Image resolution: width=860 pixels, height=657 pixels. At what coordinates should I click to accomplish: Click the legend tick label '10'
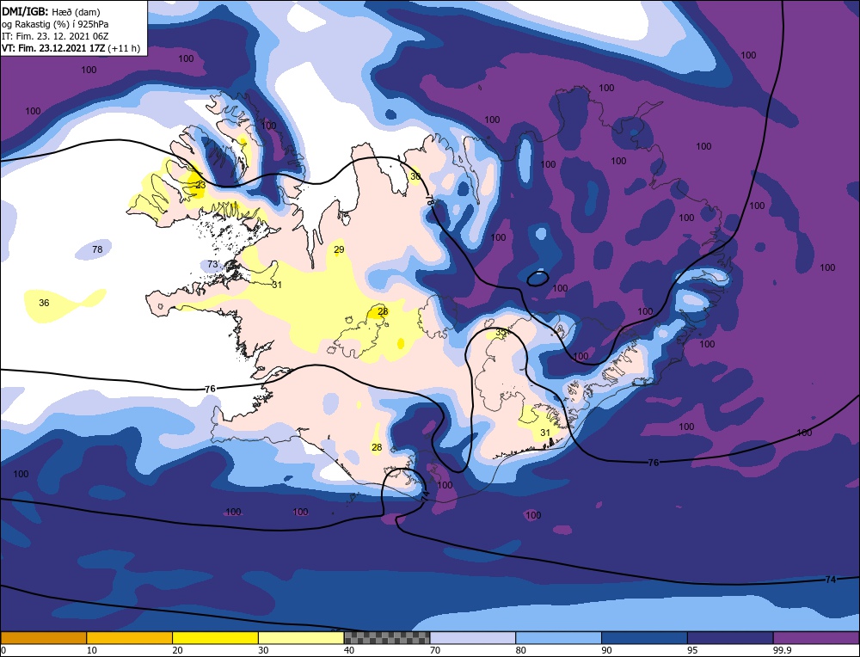[x=91, y=650]
